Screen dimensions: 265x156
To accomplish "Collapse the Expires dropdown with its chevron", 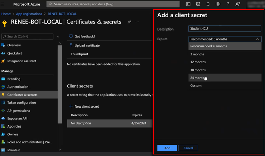I will [258, 39].
